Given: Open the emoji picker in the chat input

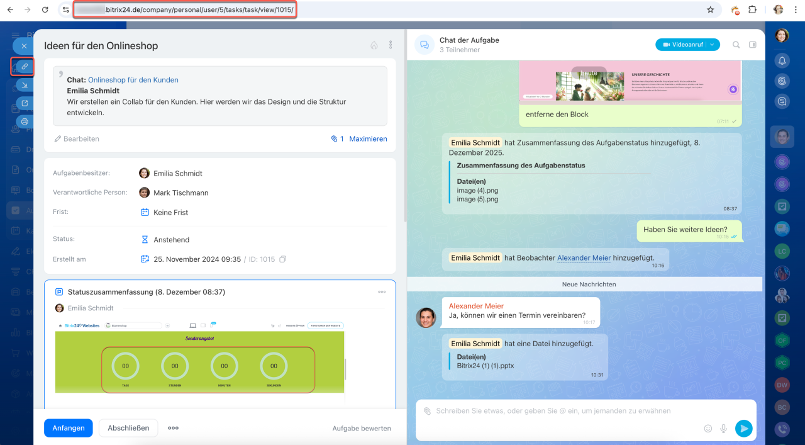Looking at the screenshot, I should pos(708,429).
